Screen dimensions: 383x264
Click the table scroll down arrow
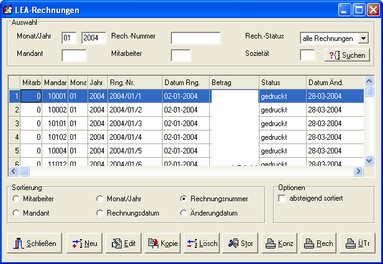369,161
